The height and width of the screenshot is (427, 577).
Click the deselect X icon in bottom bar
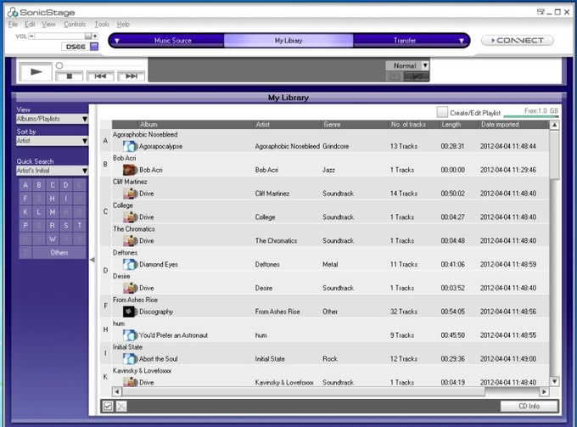click(x=121, y=406)
